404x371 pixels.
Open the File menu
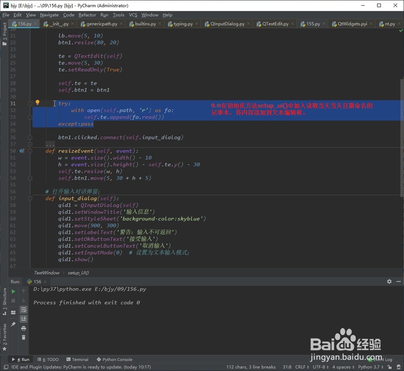coord(6,15)
